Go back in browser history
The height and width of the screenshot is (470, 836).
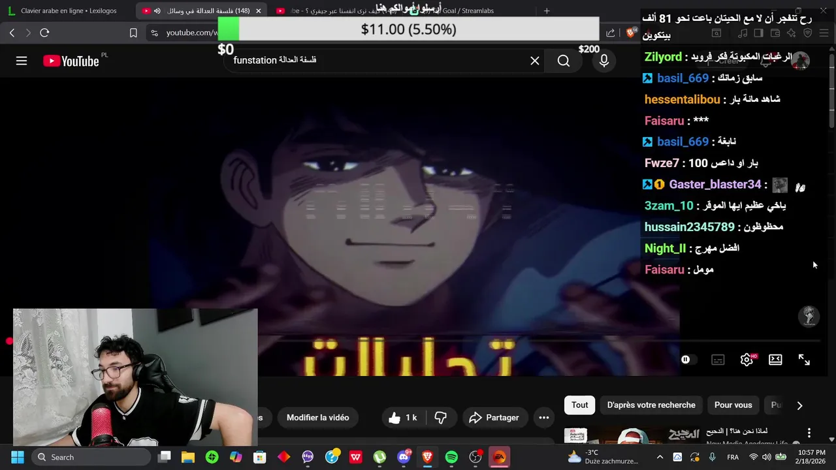coord(12,33)
